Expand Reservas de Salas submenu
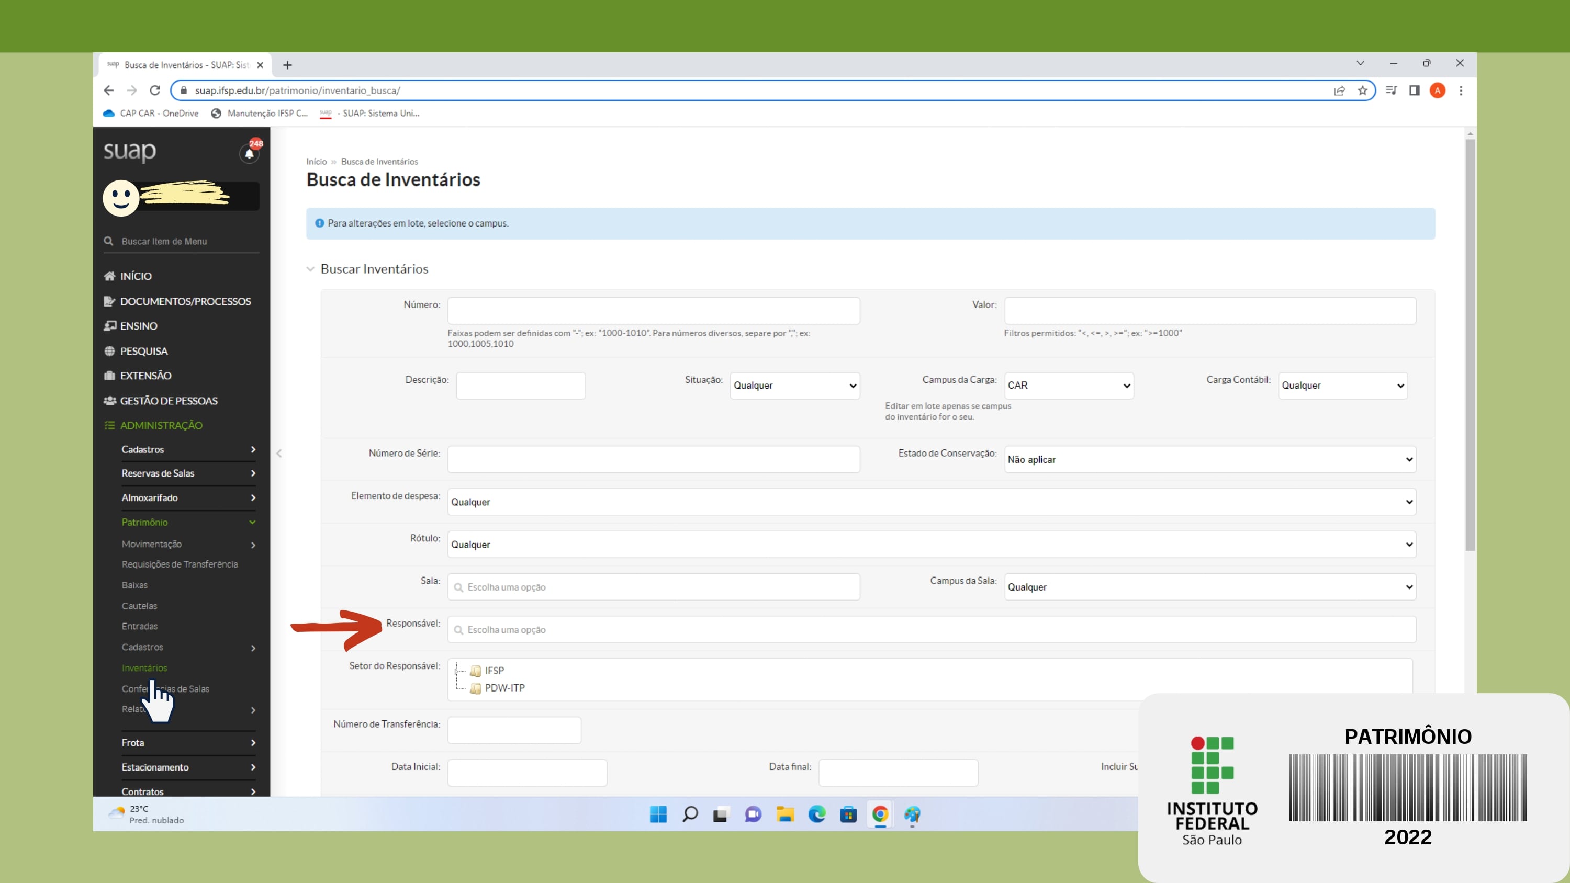 coord(188,473)
